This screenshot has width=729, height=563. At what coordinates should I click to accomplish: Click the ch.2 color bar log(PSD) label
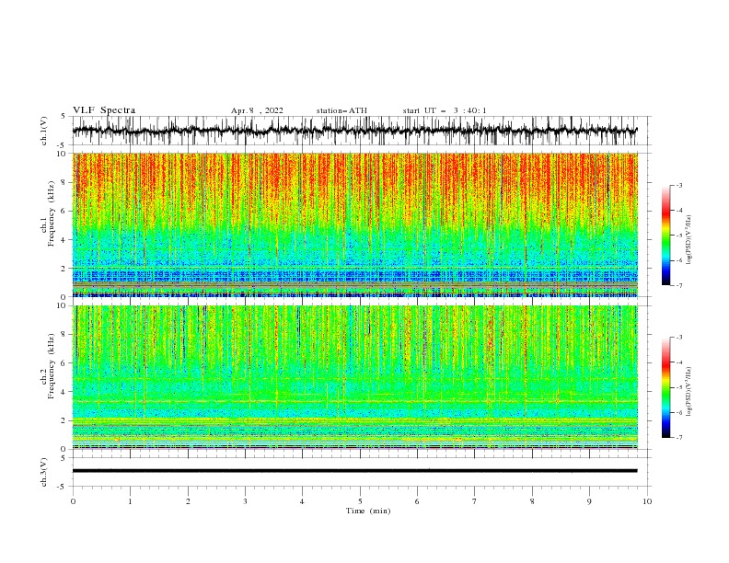pyautogui.click(x=689, y=391)
